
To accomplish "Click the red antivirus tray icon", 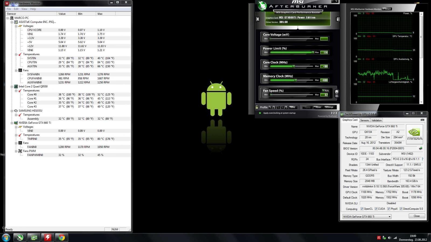I will tap(379, 238).
